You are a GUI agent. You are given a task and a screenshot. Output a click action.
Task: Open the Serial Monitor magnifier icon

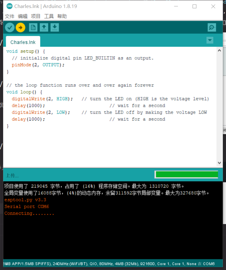(x=212, y=28)
